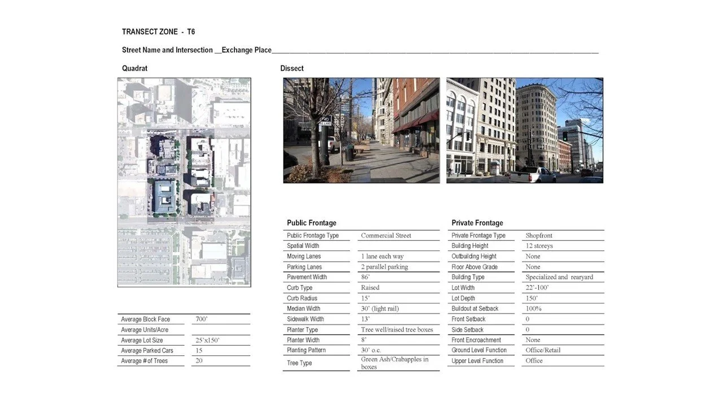Click the "30' (light rail)" value

(380, 308)
